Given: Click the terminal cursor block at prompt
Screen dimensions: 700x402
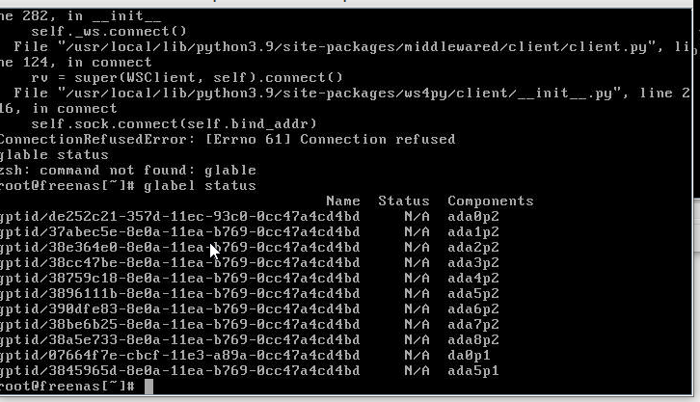Looking at the screenshot, I should [x=149, y=387].
